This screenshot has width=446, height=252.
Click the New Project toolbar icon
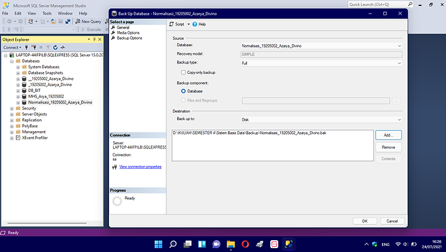pos(30,21)
